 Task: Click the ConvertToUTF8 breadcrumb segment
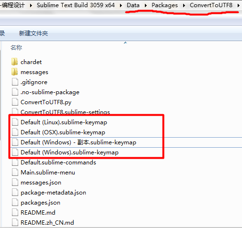[x=211, y=5]
